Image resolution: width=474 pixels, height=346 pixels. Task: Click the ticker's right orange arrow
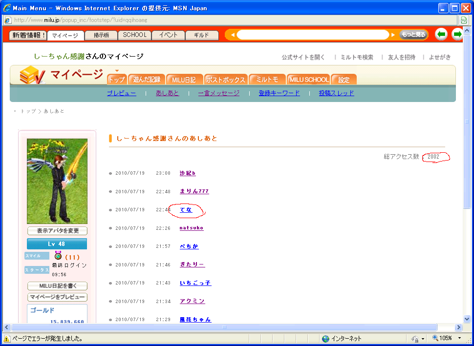(x=393, y=35)
